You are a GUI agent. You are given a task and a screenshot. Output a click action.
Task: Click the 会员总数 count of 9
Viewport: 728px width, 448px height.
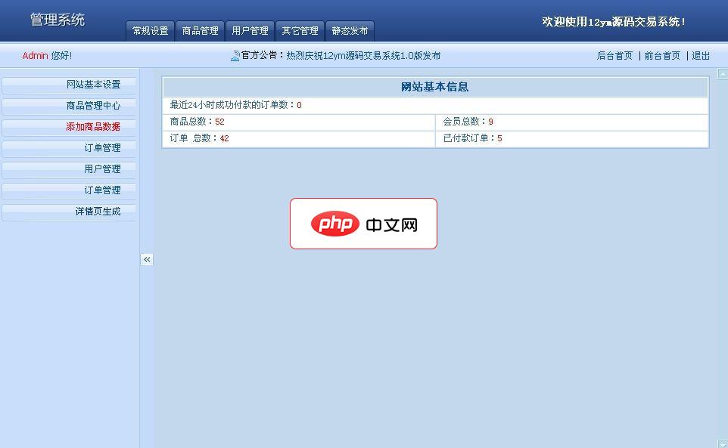point(490,122)
